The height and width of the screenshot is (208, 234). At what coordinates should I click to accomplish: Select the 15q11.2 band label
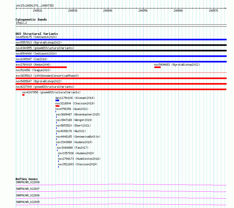point(21,23)
